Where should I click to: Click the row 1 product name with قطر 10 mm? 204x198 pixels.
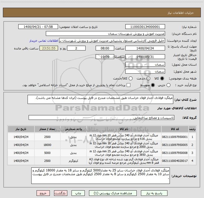click(124, 137)
